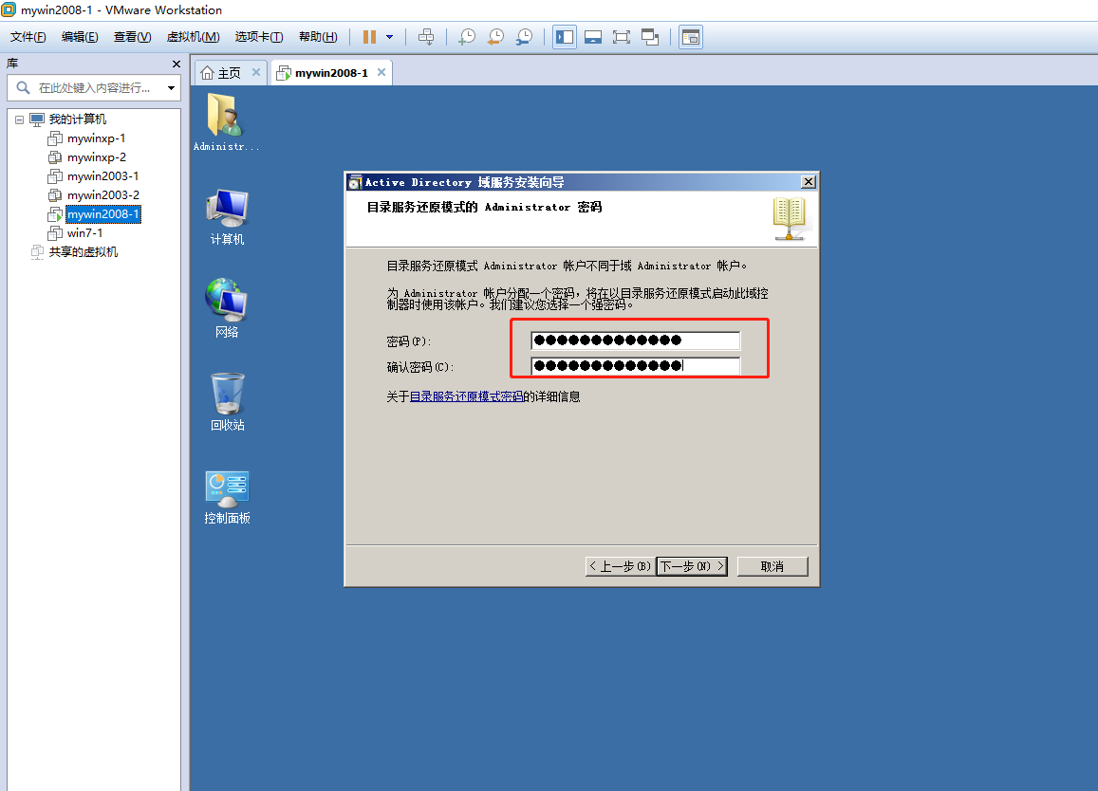Click the 密码(P) password field

pos(635,340)
